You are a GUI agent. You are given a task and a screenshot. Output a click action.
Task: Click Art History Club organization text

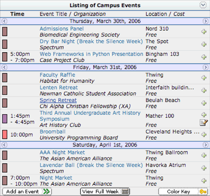(x=60, y=125)
